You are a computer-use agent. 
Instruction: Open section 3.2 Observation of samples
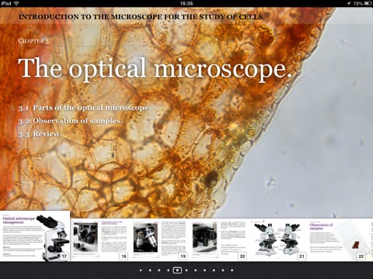point(70,121)
